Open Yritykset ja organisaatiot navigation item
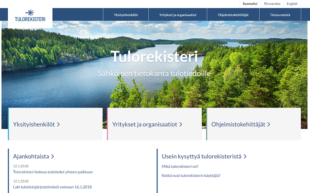The width and height of the screenshot is (310, 193). 178,15
